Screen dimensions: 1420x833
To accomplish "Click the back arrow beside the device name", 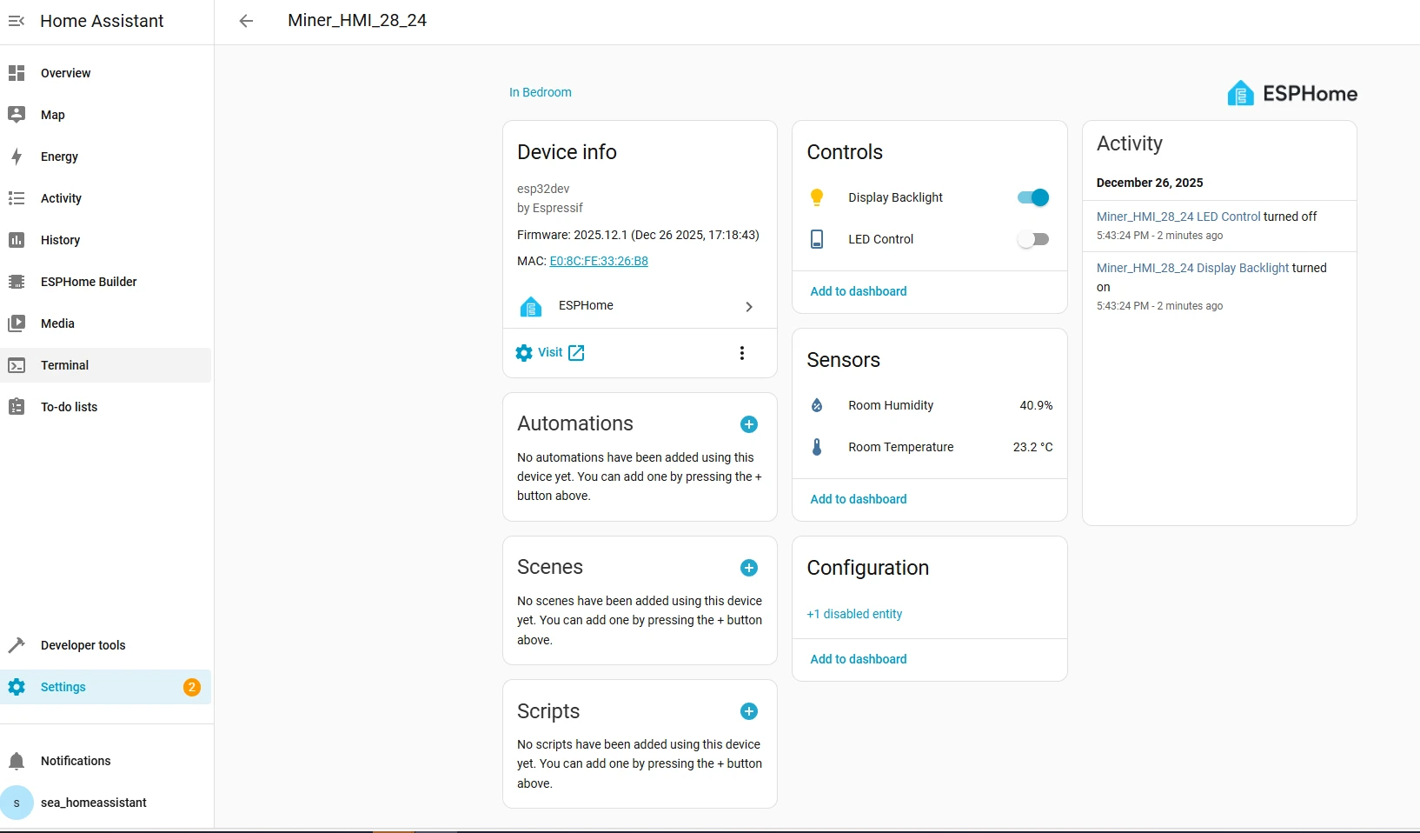I will coord(246,21).
